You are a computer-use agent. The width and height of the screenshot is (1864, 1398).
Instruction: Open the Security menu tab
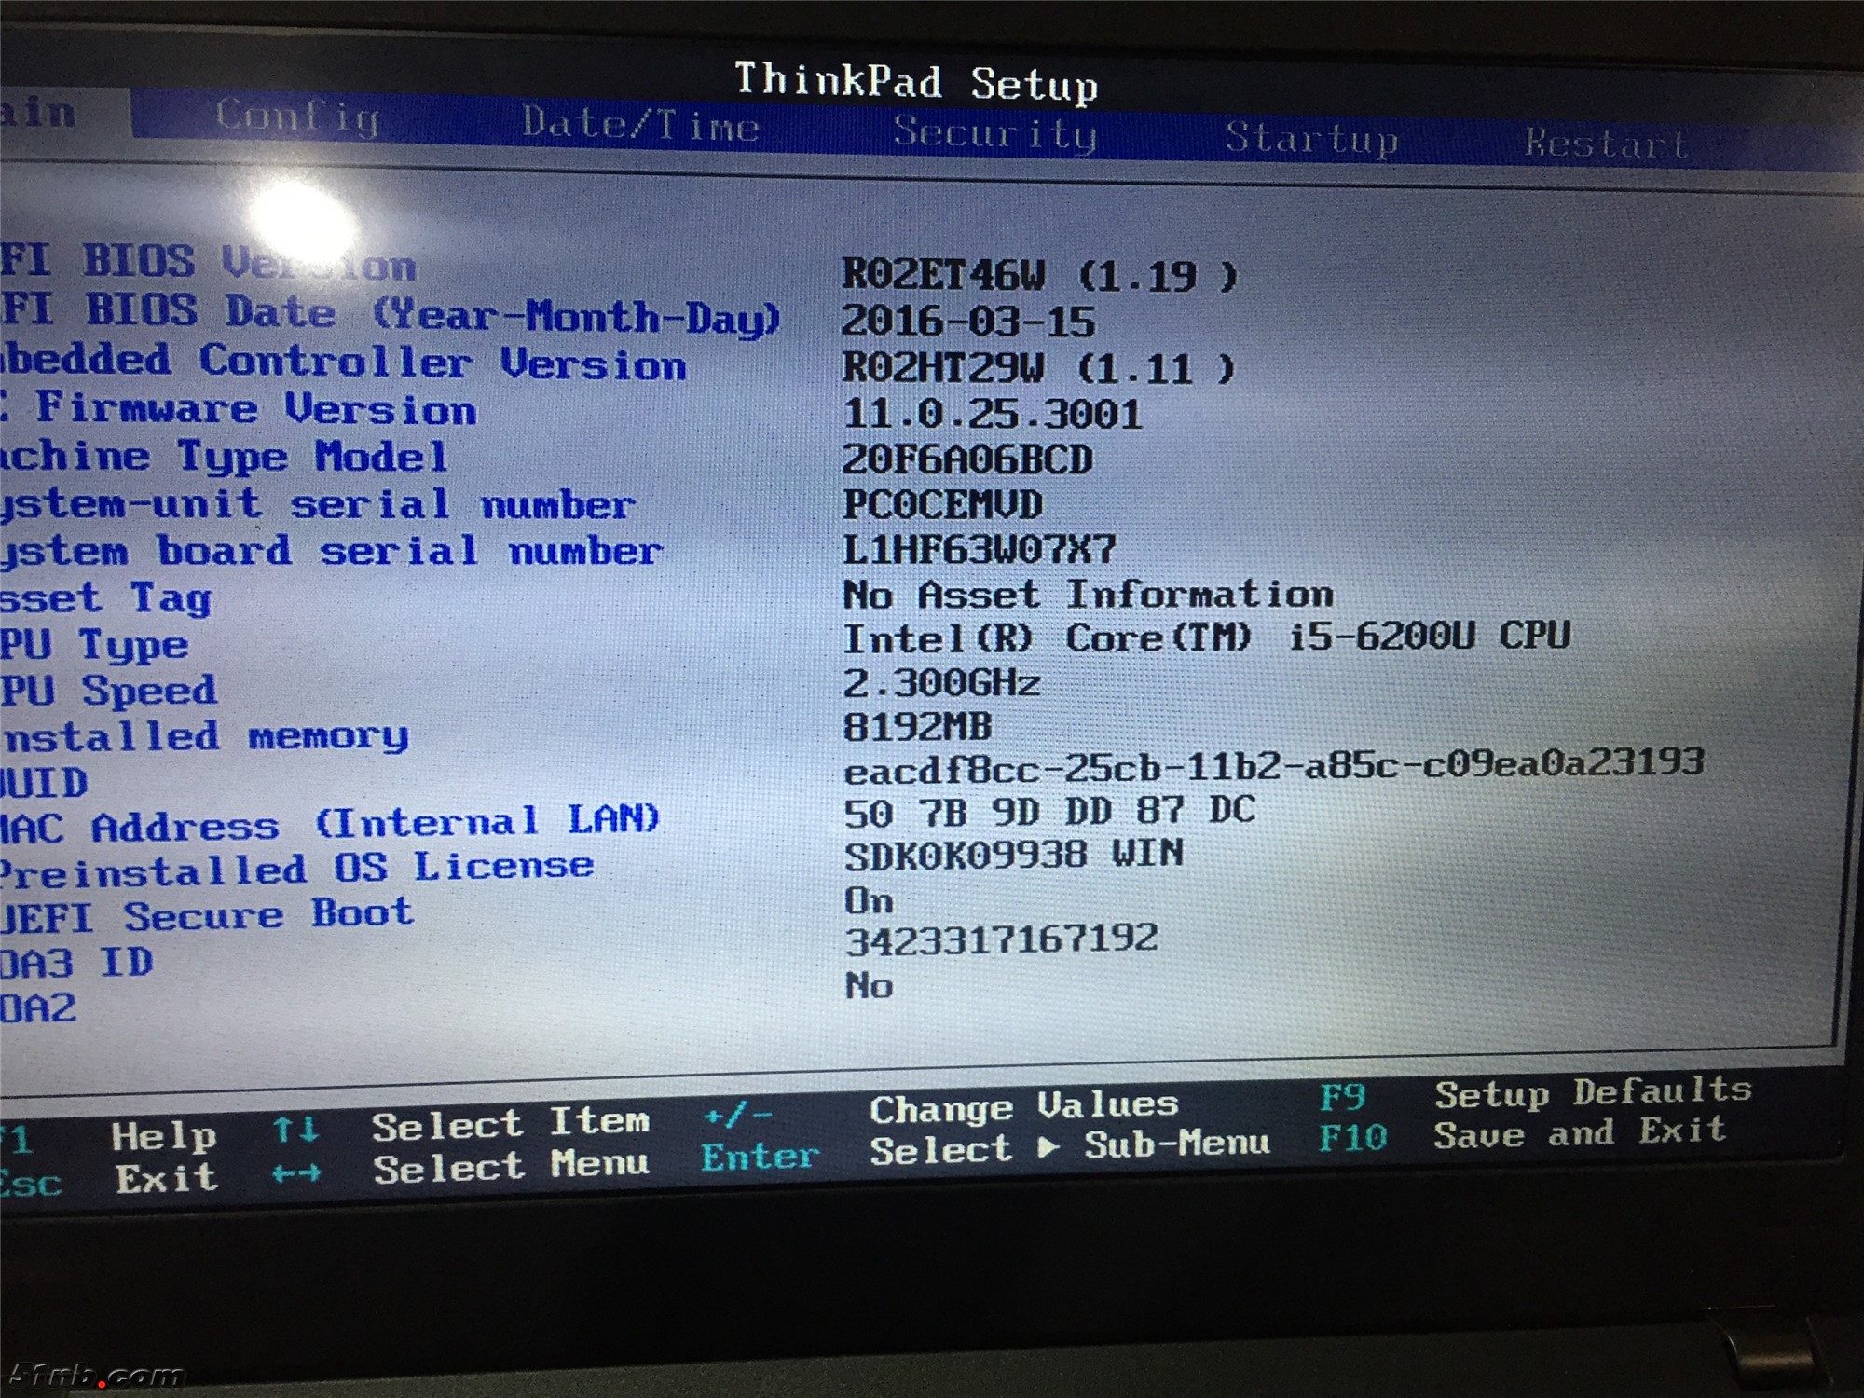tap(994, 132)
